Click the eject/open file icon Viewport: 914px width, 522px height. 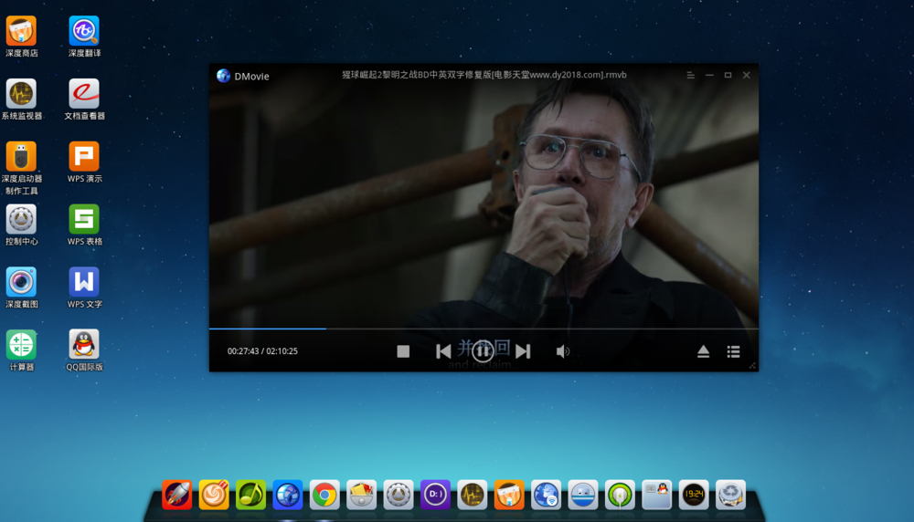(703, 351)
